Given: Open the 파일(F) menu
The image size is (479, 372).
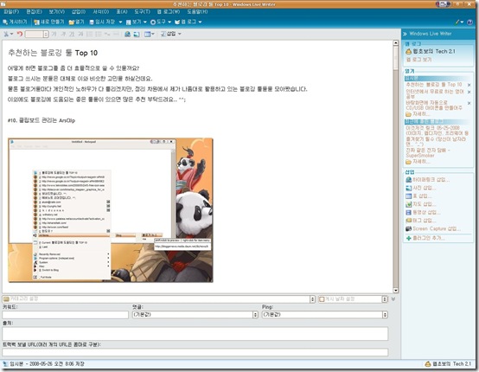Looking at the screenshot, I should coord(11,12).
